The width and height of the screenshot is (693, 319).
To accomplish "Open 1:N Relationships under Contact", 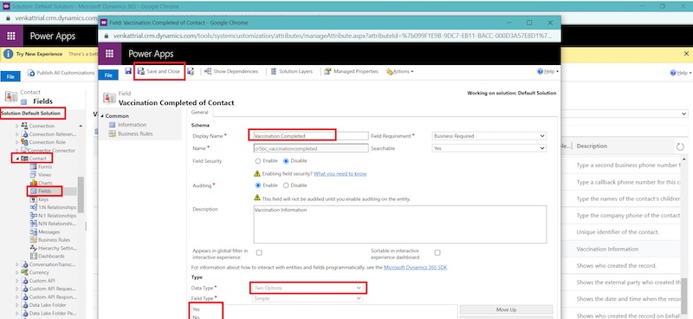I will pos(53,207).
